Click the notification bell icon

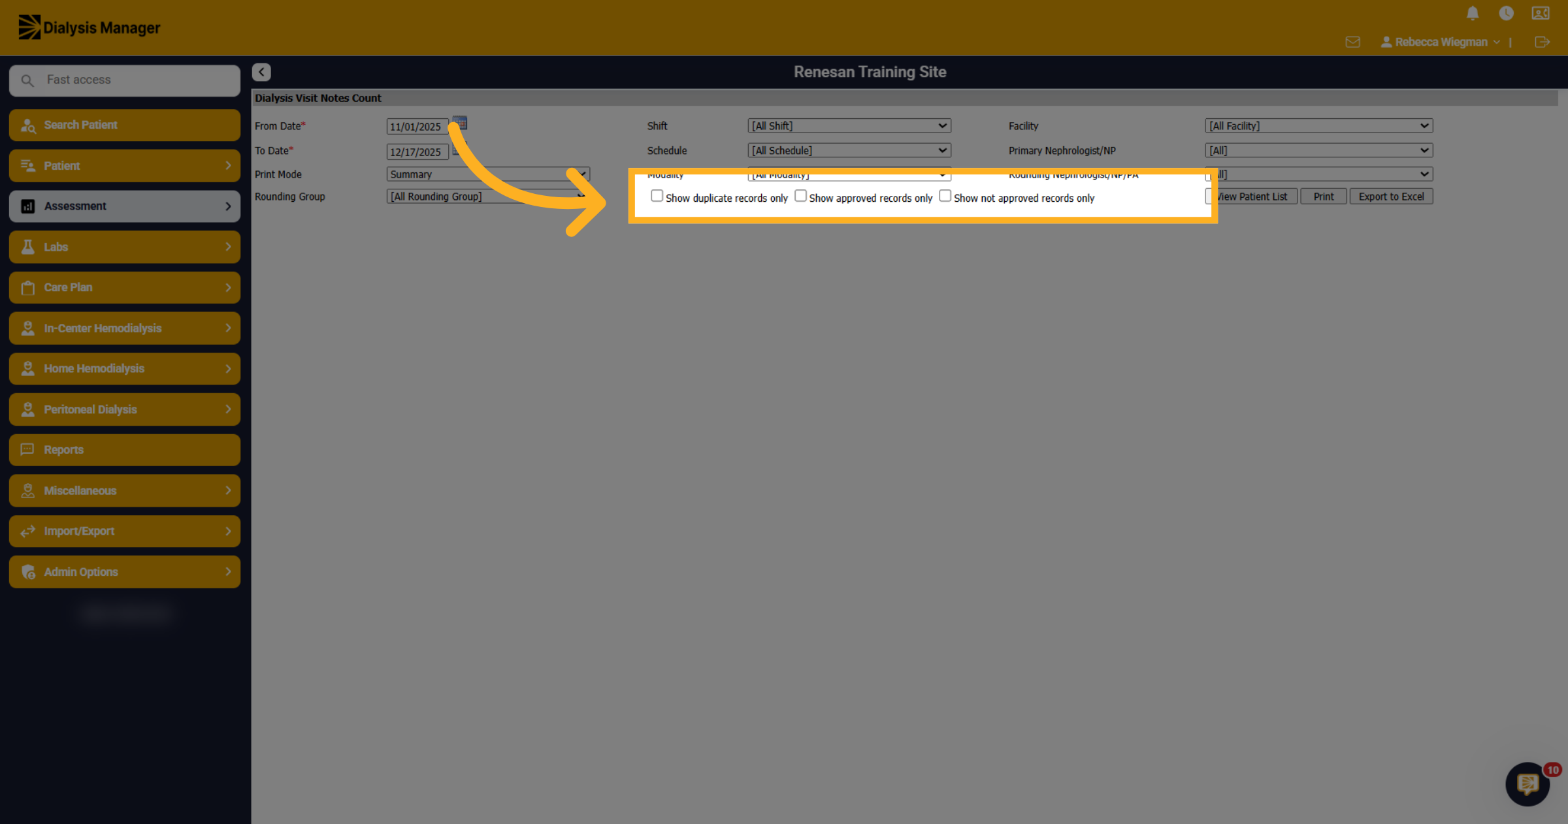click(x=1473, y=13)
